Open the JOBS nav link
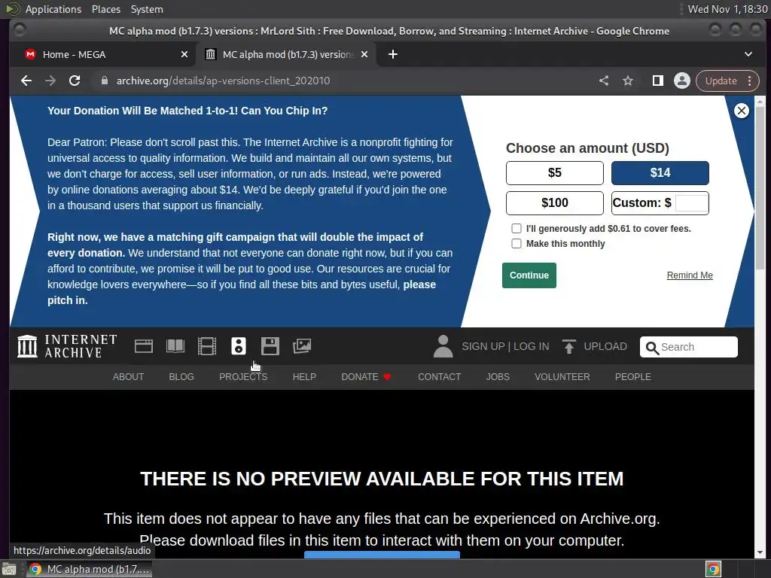Image resolution: width=771 pixels, height=578 pixels. pyautogui.click(x=498, y=377)
